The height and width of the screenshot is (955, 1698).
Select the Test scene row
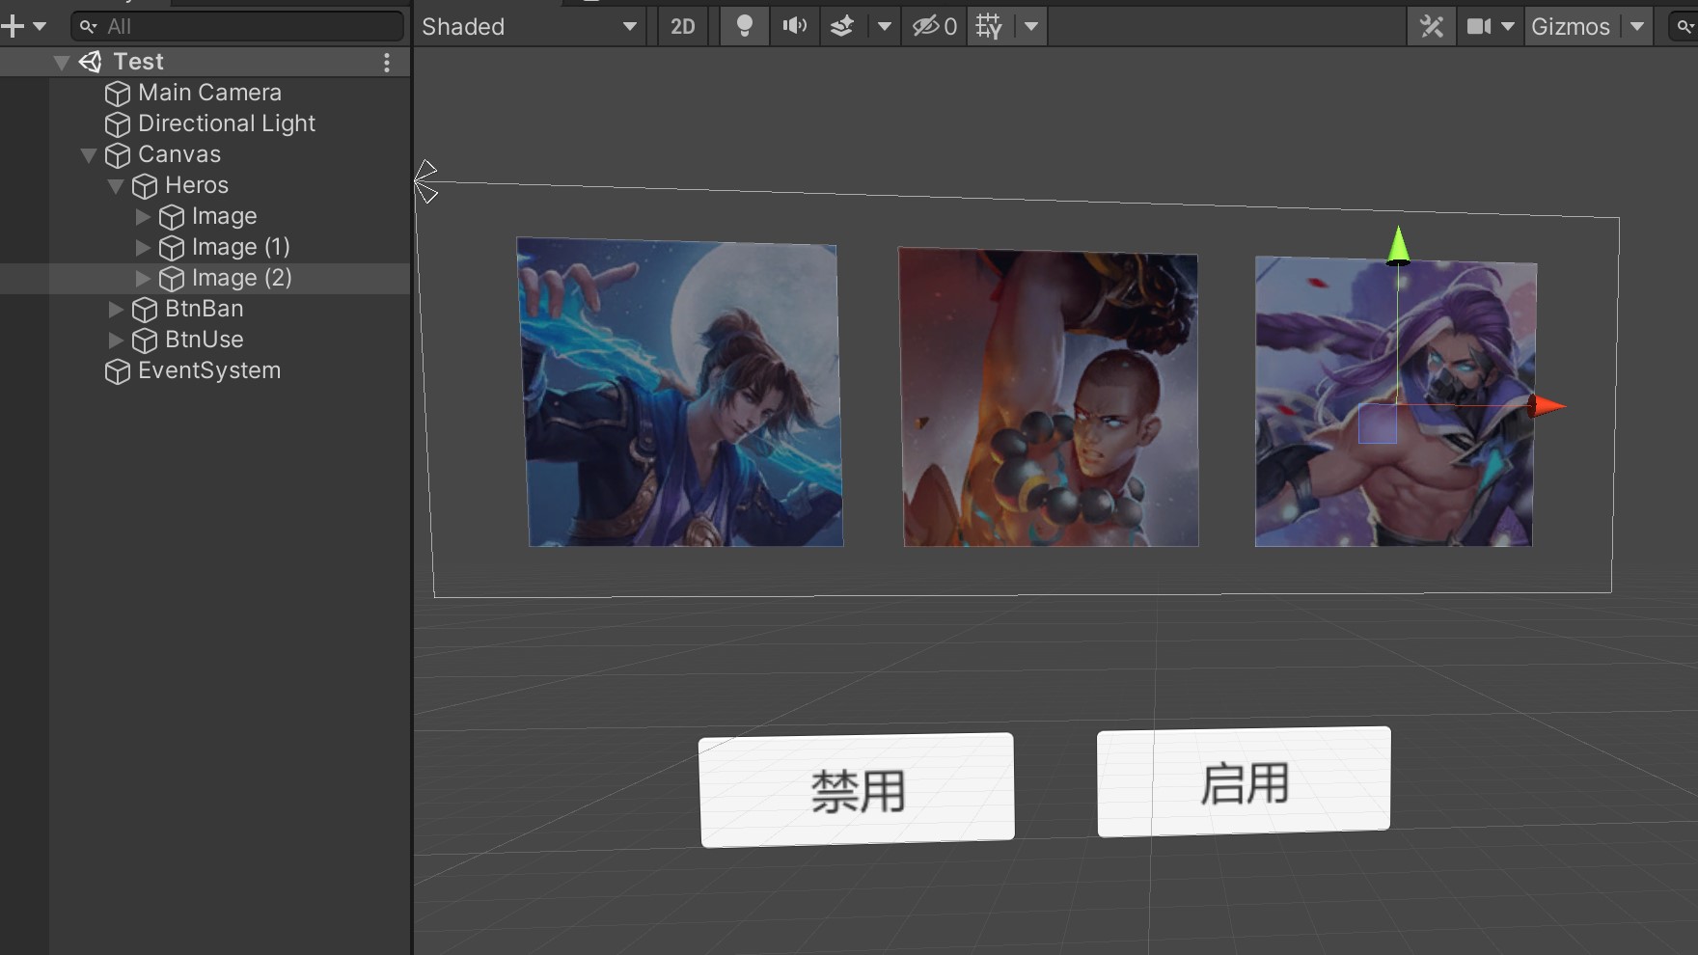[205, 63]
